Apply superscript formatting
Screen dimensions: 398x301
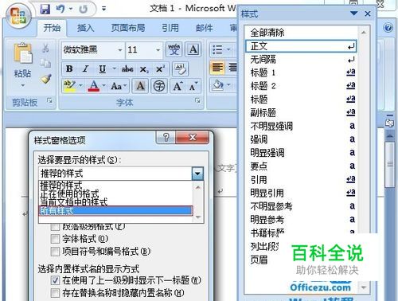tap(160, 68)
